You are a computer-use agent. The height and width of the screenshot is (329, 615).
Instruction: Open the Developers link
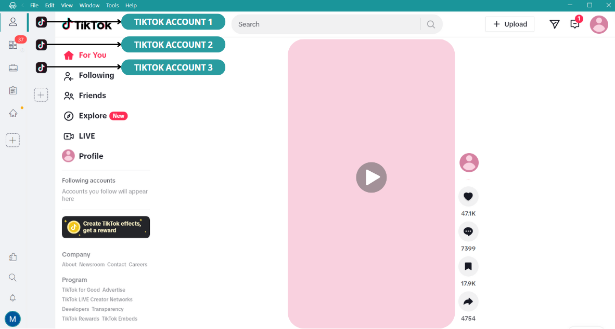tap(75, 309)
